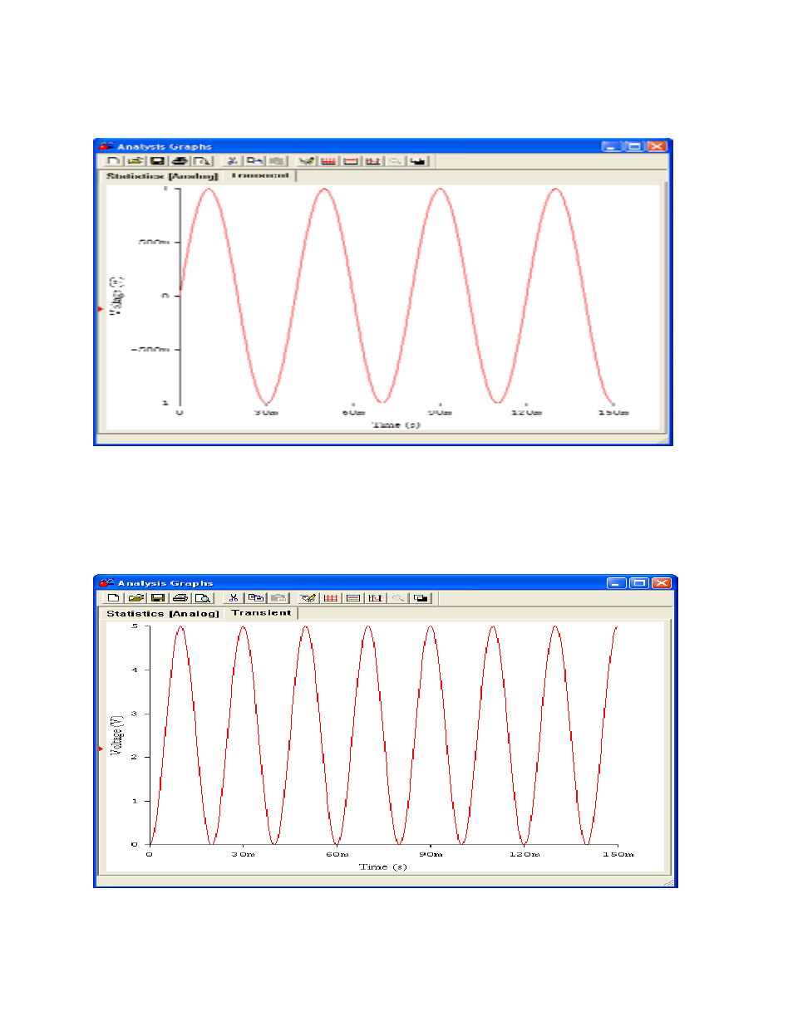The height and width of the screenshot is (1026, 793).
Task: Toggle grid icon in lower graph window
Action: (331, 598)
